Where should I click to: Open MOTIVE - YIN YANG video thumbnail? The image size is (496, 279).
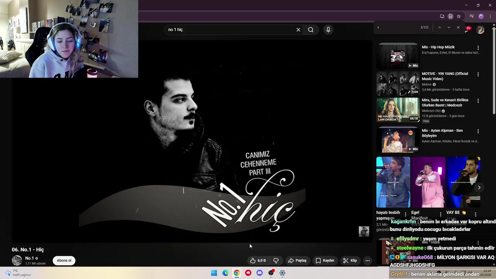coord(398,83)
